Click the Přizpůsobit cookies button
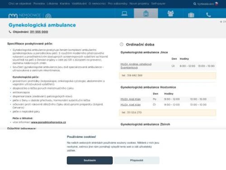This screenshot has height=170, width=226. [x=137, y=160]
